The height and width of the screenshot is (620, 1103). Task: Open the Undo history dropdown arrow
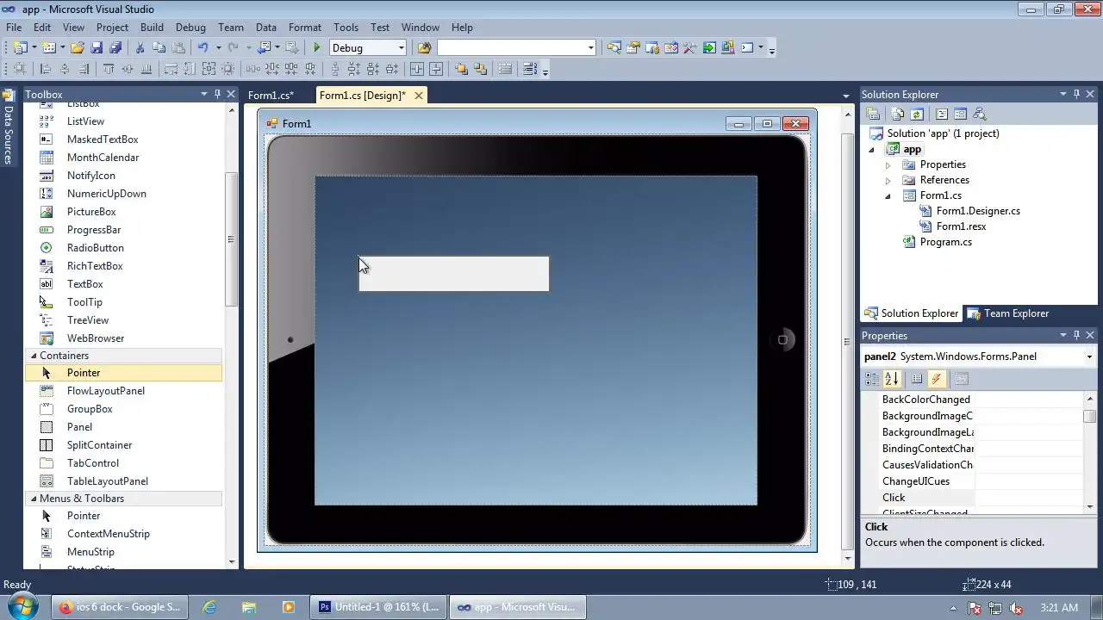(218, 48)
